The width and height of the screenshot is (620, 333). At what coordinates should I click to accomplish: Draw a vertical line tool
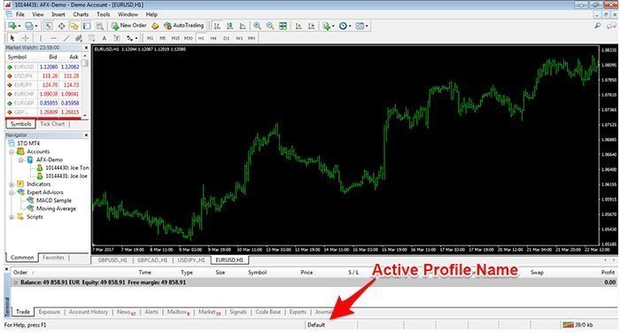point(41,38)
